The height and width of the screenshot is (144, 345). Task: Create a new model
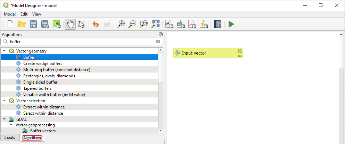click(x=10, y=24)
